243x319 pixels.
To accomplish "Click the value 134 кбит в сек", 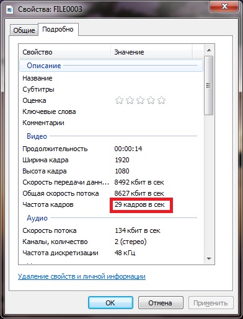I will [x=138, y=230].
